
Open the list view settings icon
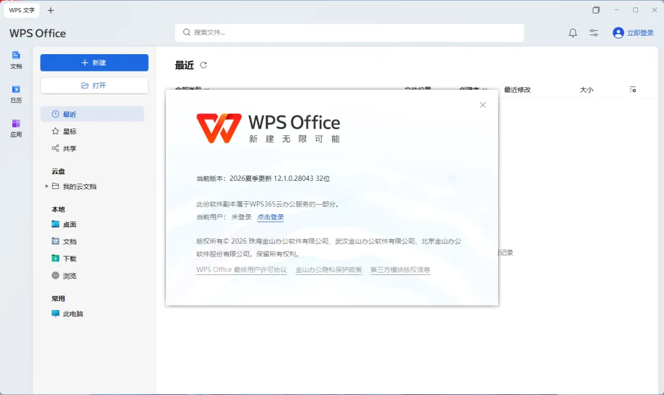tap(633, 89)
